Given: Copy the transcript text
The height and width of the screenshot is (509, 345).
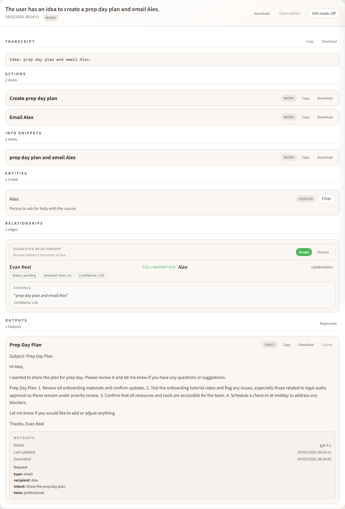Looking at the screenshot, I should point(309,41).
